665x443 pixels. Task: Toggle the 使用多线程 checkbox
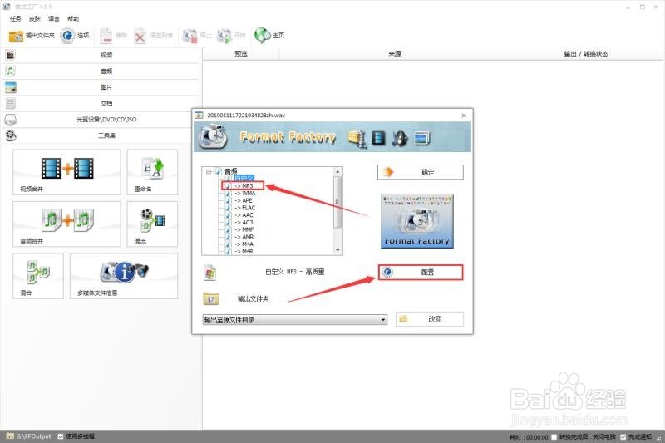(x=60, y=436)
